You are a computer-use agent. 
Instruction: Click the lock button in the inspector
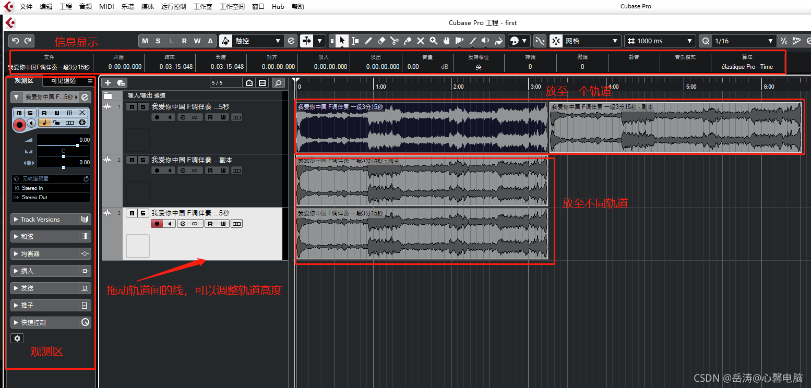click(56, 123)
